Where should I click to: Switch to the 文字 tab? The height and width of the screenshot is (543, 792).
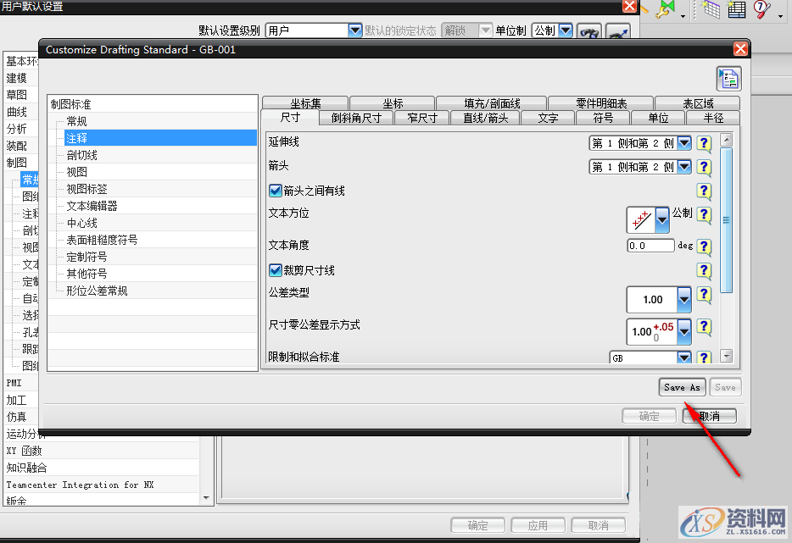click(547, 119)
